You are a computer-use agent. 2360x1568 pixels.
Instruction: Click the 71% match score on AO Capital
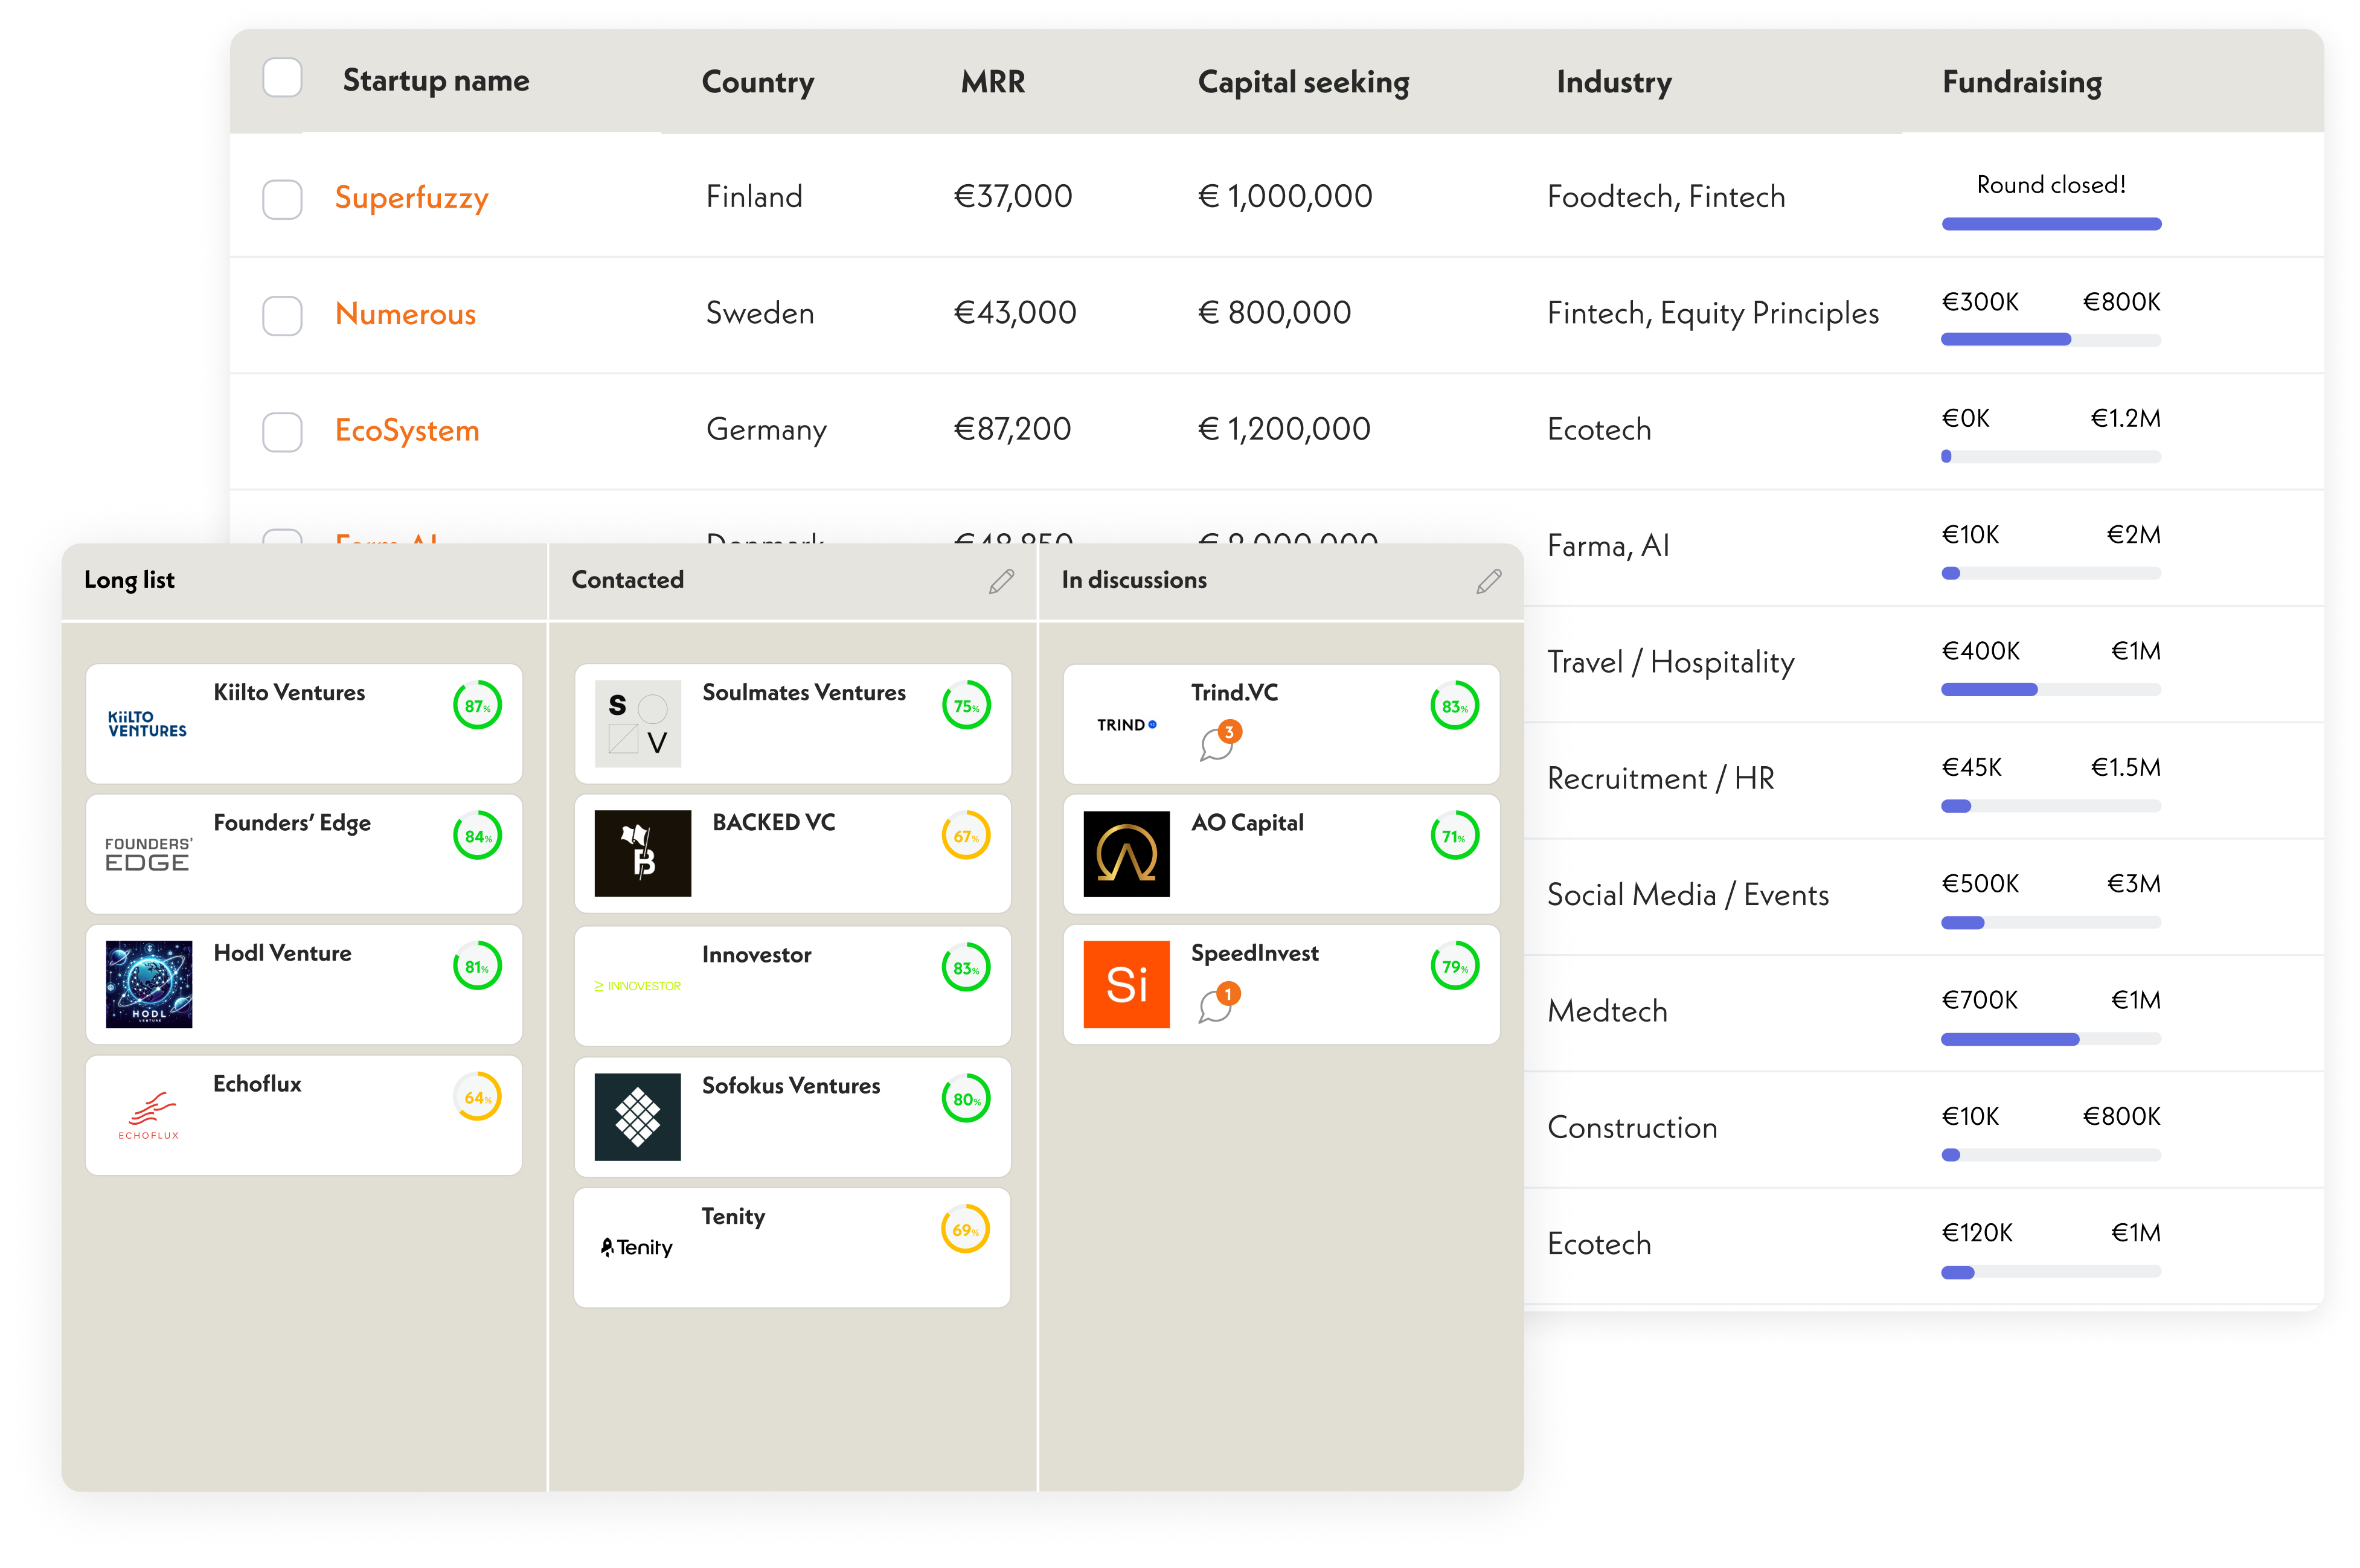click(x=1454, y=836)
